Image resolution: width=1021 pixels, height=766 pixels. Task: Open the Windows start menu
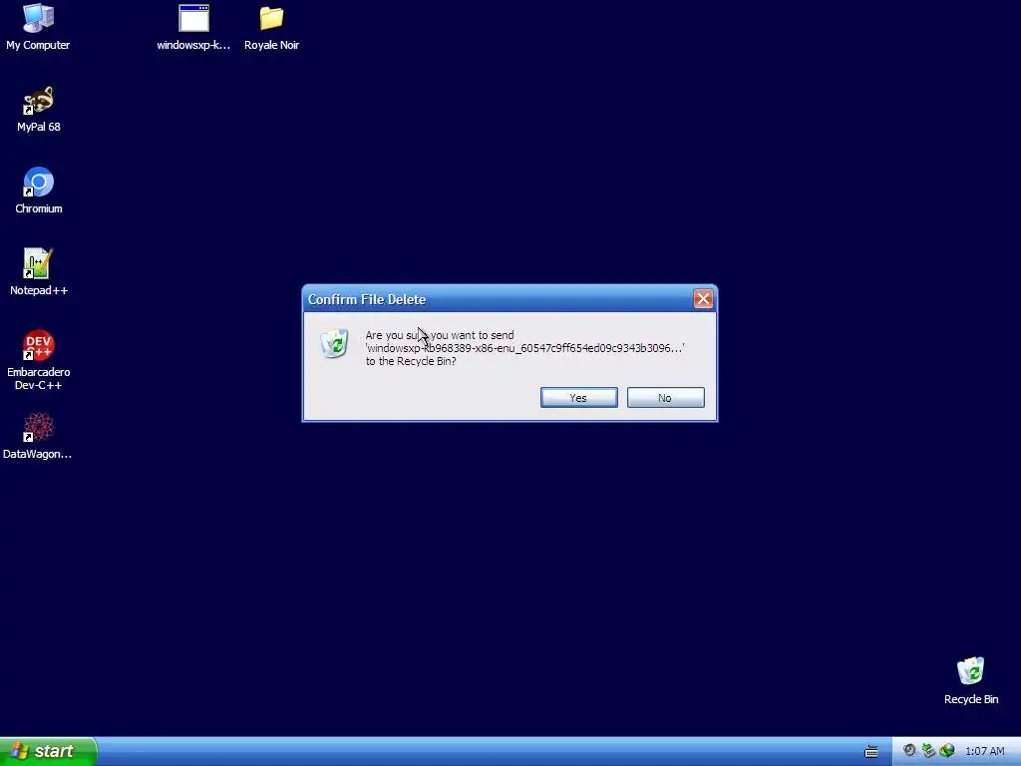(x=48, y=751)
